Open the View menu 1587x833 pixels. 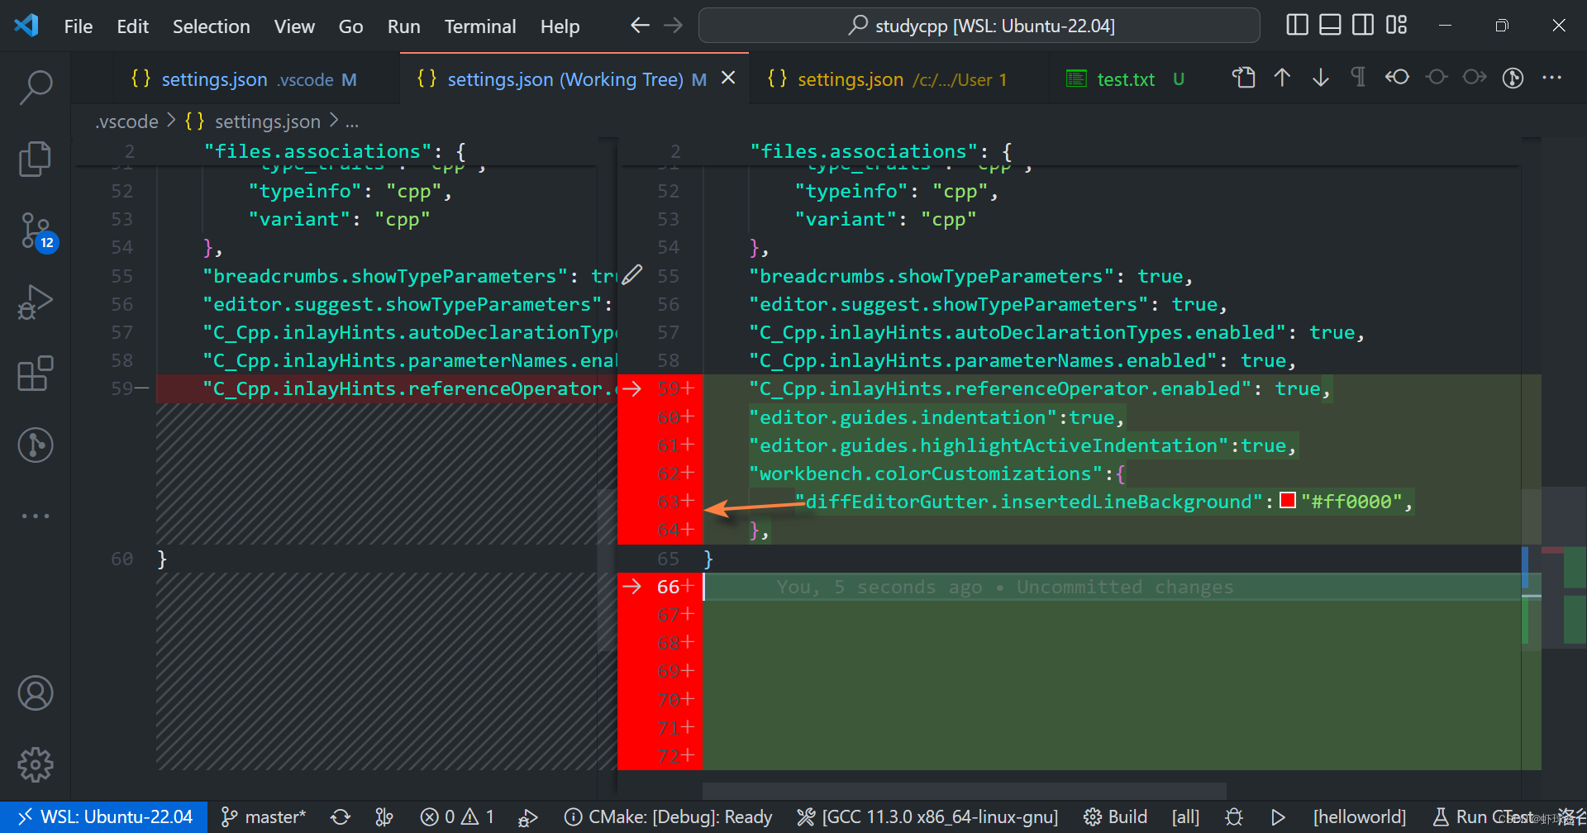click(x=294, y=26)
